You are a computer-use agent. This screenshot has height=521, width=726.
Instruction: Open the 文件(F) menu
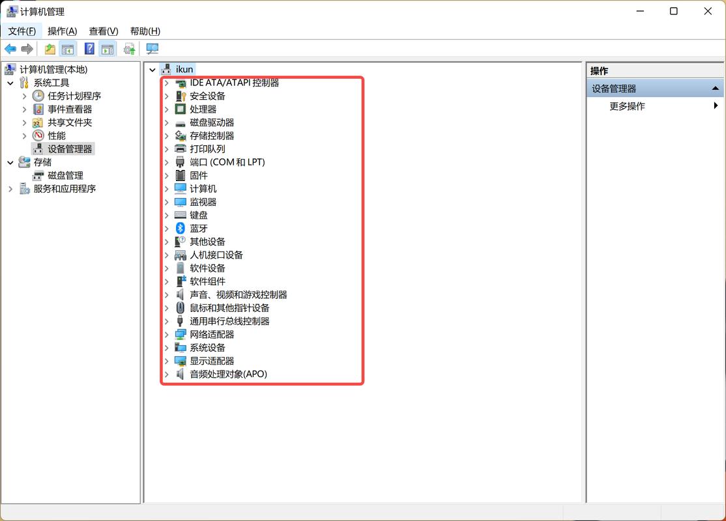22,31
